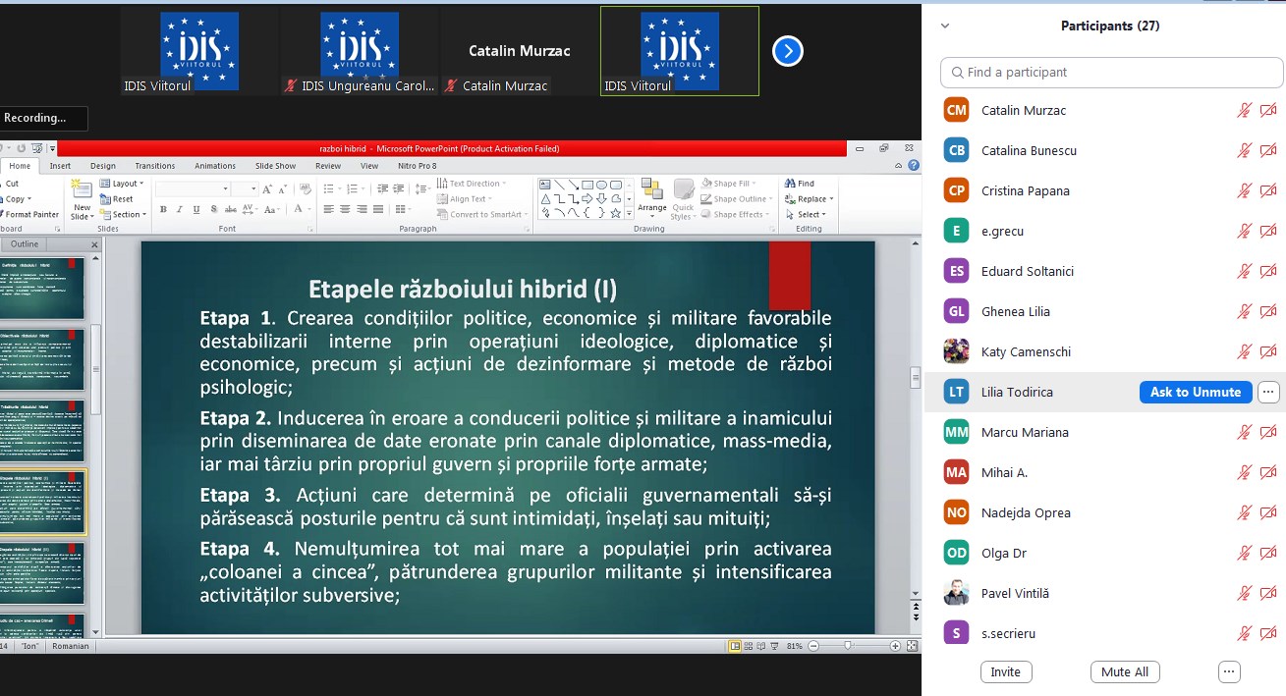Viewport: 1286px width, 696px height.
Task: Click Bullets list icon
Action: coord(331,188)
